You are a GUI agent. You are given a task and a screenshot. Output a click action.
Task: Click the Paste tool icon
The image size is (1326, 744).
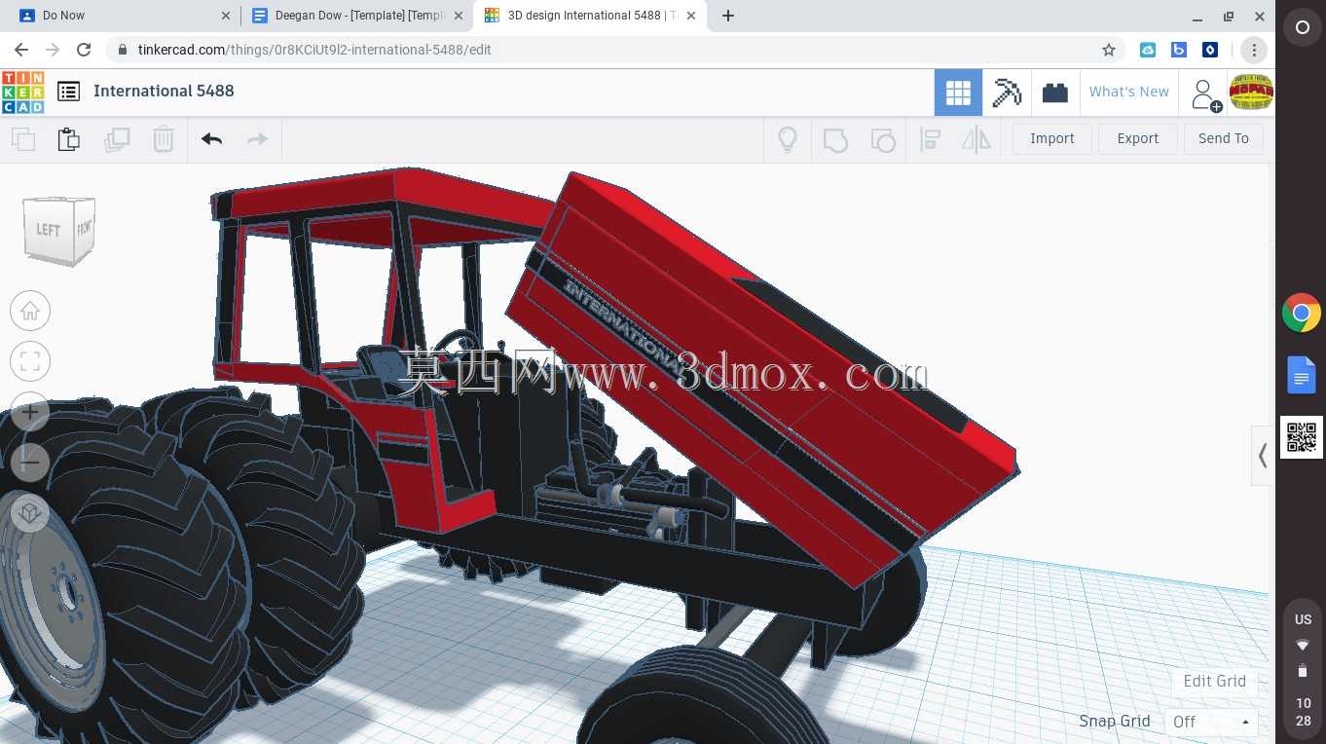click(x=69, y=139)
